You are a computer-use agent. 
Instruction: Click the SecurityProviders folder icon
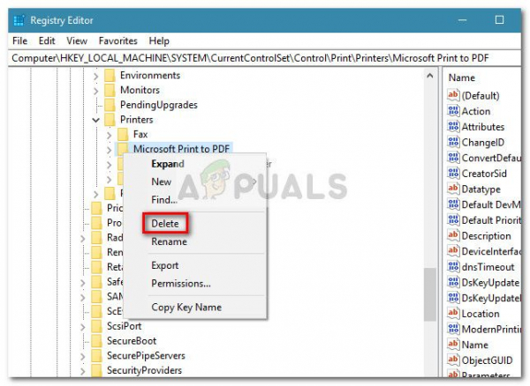pos(96,370)
